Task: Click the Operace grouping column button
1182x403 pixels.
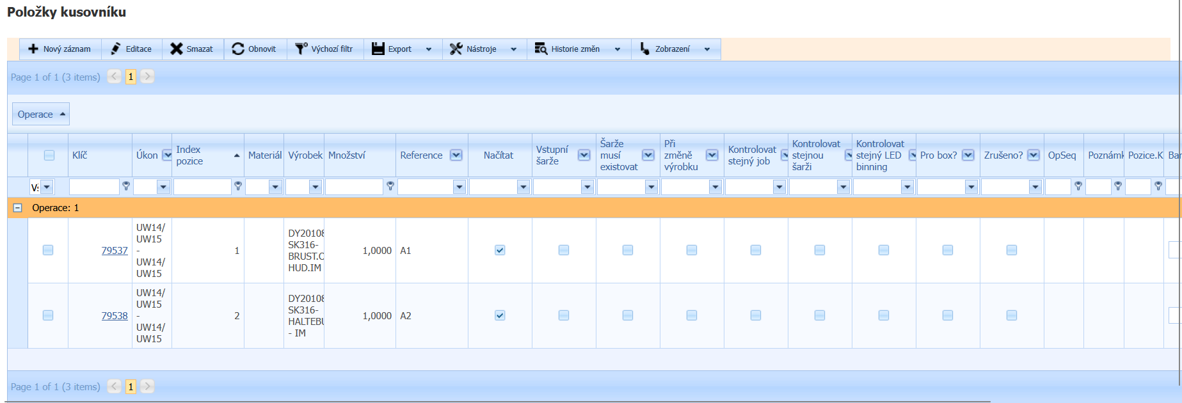Action: [41, 115]
